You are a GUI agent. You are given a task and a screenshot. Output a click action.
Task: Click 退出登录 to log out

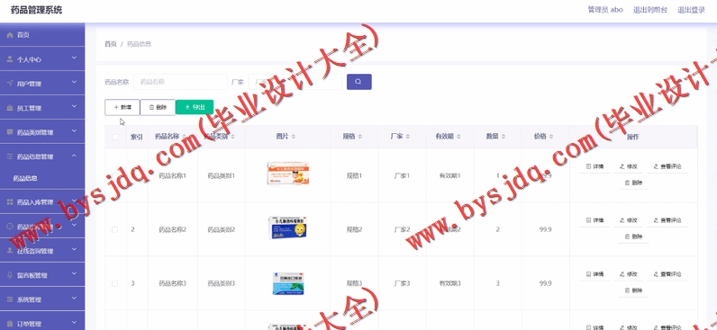(691, 10)
